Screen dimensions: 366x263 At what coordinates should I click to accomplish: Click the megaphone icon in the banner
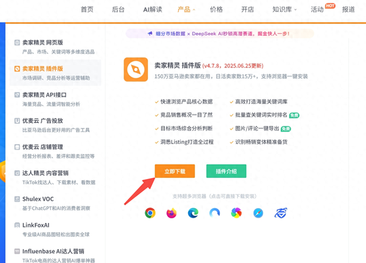(x=150, y=34)
